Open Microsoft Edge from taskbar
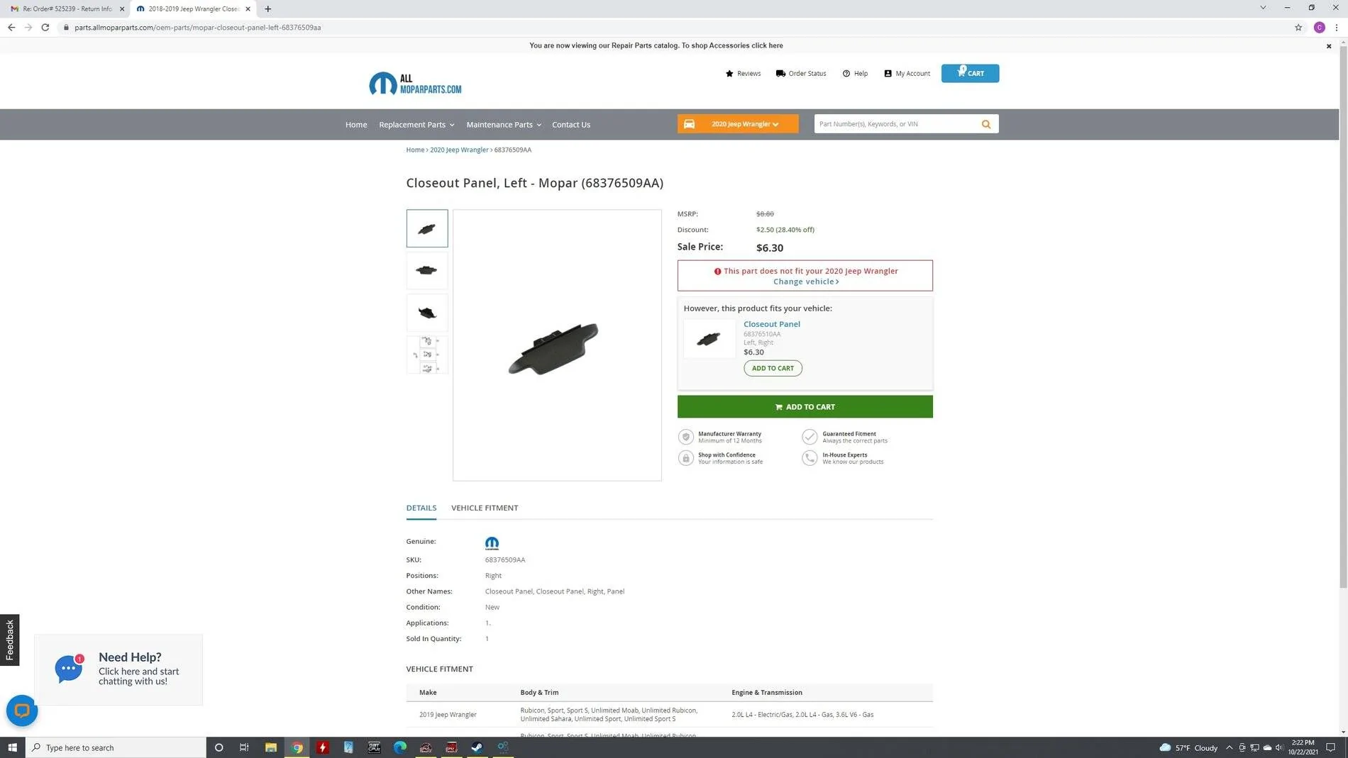Screen dimensions: 1348x758 pyautogui.click(x=400, y=747)
